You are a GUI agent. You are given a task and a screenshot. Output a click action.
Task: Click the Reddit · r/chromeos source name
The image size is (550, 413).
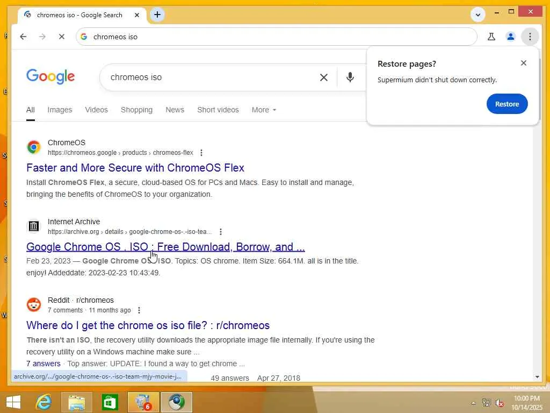point(81,300)
